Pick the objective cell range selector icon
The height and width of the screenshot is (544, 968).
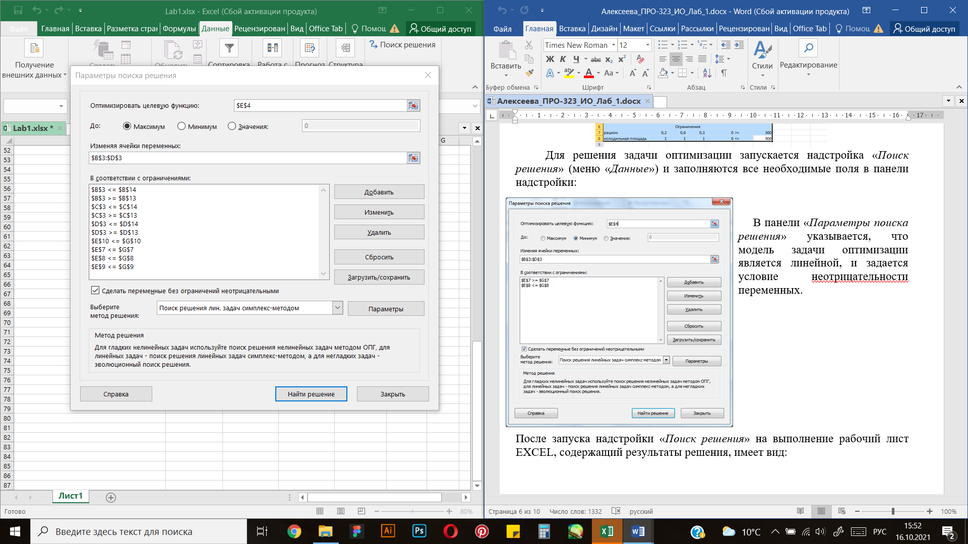[413, 106]
